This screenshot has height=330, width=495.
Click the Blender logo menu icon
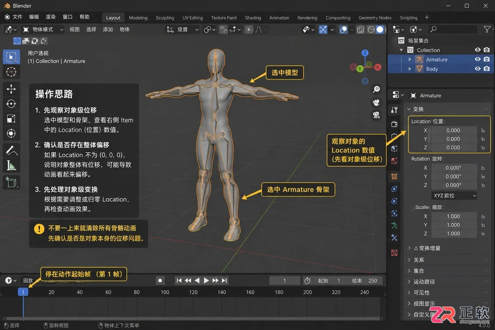click(x=7, y=17)
